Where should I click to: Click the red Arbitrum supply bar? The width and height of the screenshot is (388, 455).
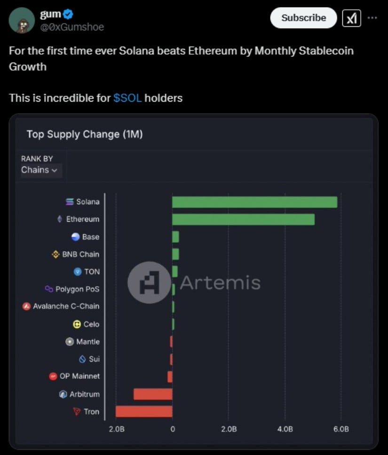click(153, 394)
